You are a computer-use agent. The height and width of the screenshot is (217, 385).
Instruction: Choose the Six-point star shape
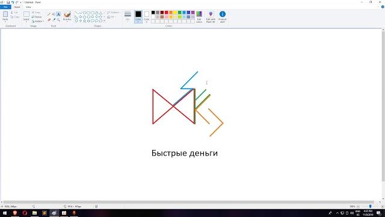(x=88, y=21)
